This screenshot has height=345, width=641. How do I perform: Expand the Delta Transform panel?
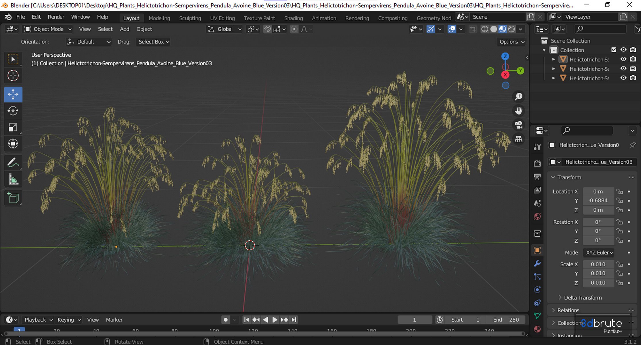[x=582, y=298]
